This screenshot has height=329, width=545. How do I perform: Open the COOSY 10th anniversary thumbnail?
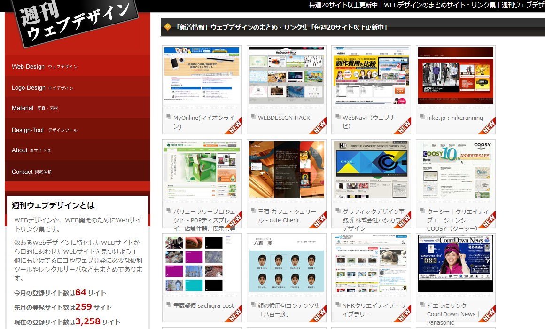[456, 170]
